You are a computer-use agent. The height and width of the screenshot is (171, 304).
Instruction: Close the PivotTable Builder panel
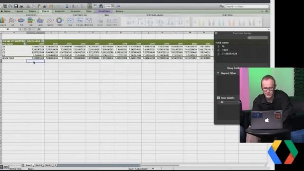pyautogui.click(x=216, y=33)
